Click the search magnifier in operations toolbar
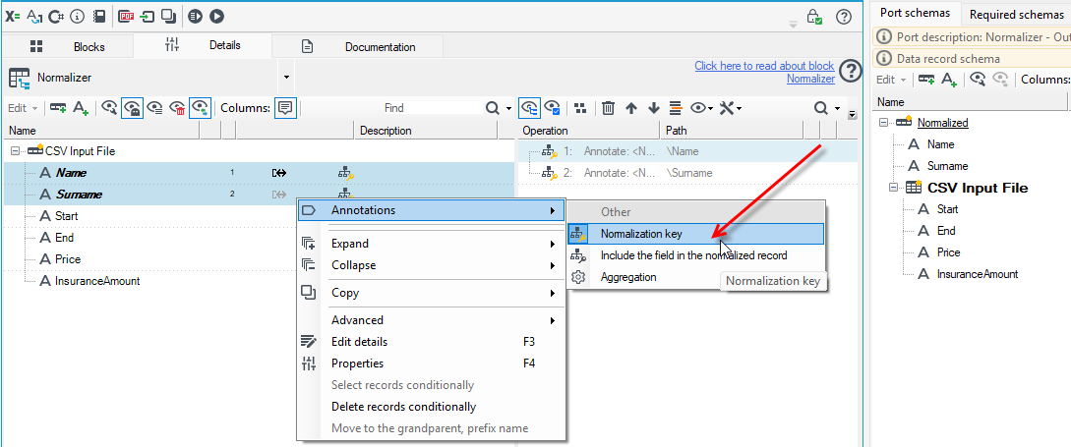The image size is (1071, 447). coord(820,108)
